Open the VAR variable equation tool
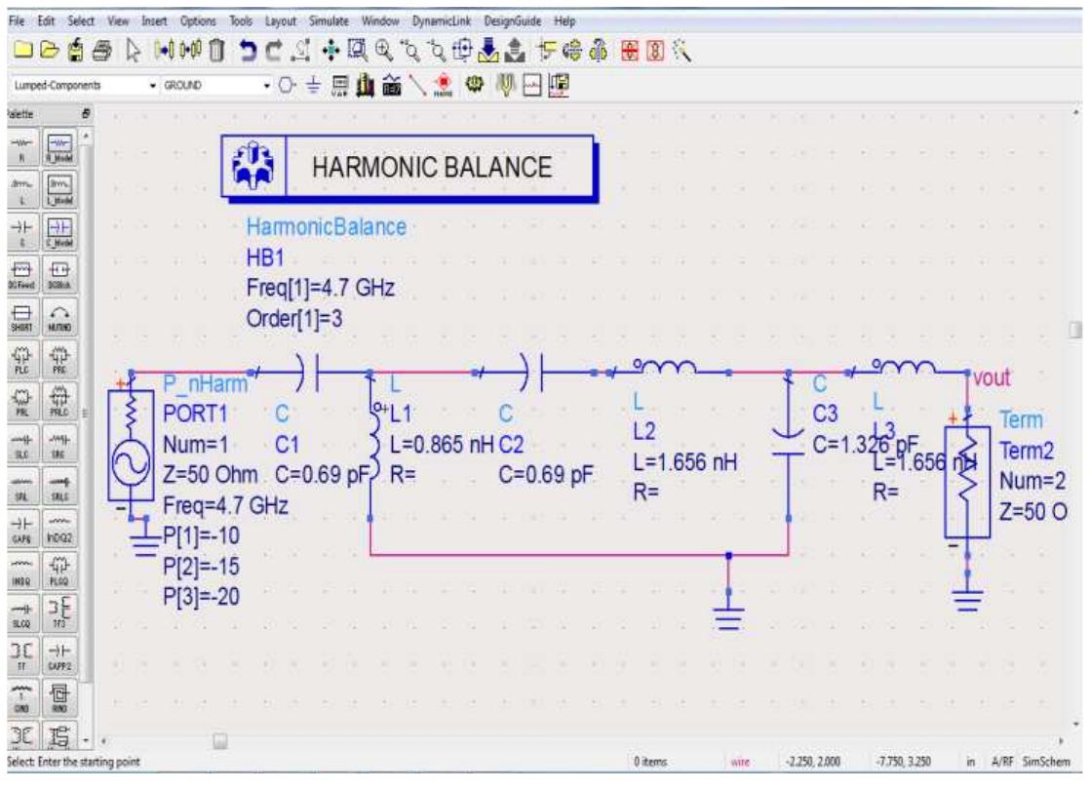This screenshot has width=1091, height=791. 338,82
